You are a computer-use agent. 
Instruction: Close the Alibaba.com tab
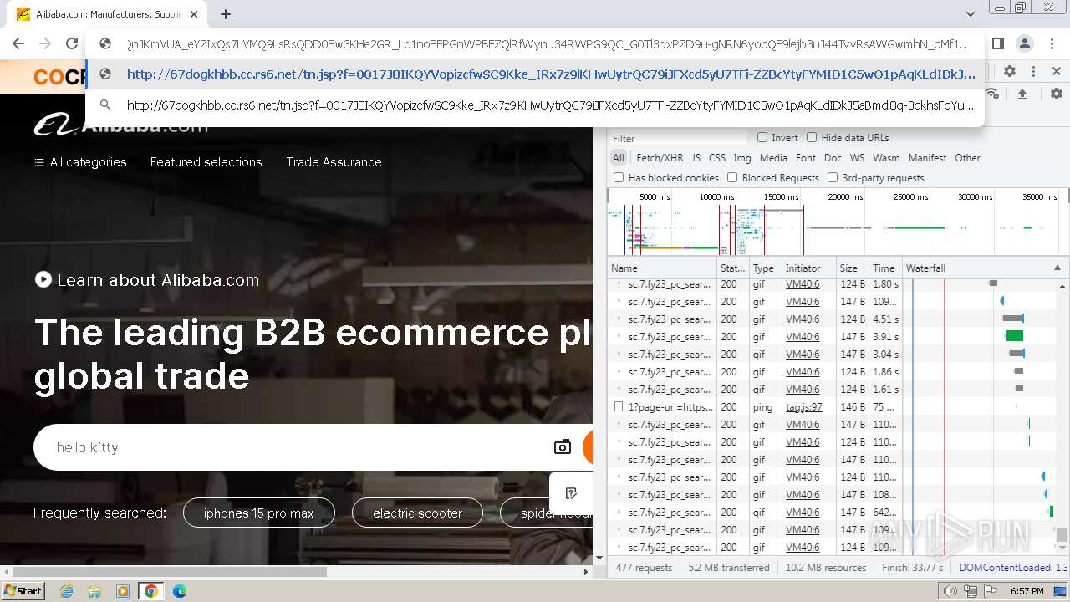[x=195, y=14]
